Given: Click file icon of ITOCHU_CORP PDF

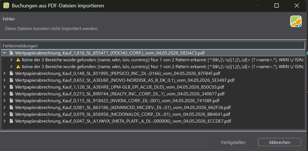Looking at the screenshot, I should click(x=12, y=53).
